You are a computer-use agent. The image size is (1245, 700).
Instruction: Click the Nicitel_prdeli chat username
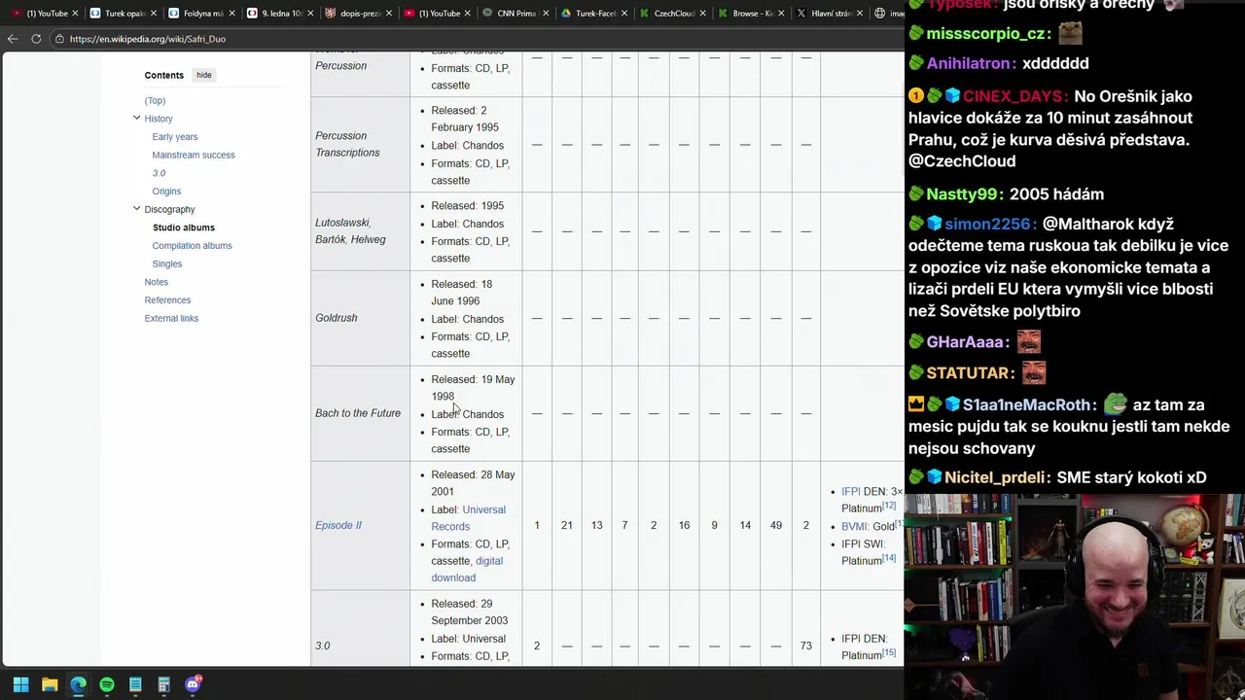pos(995,477)
